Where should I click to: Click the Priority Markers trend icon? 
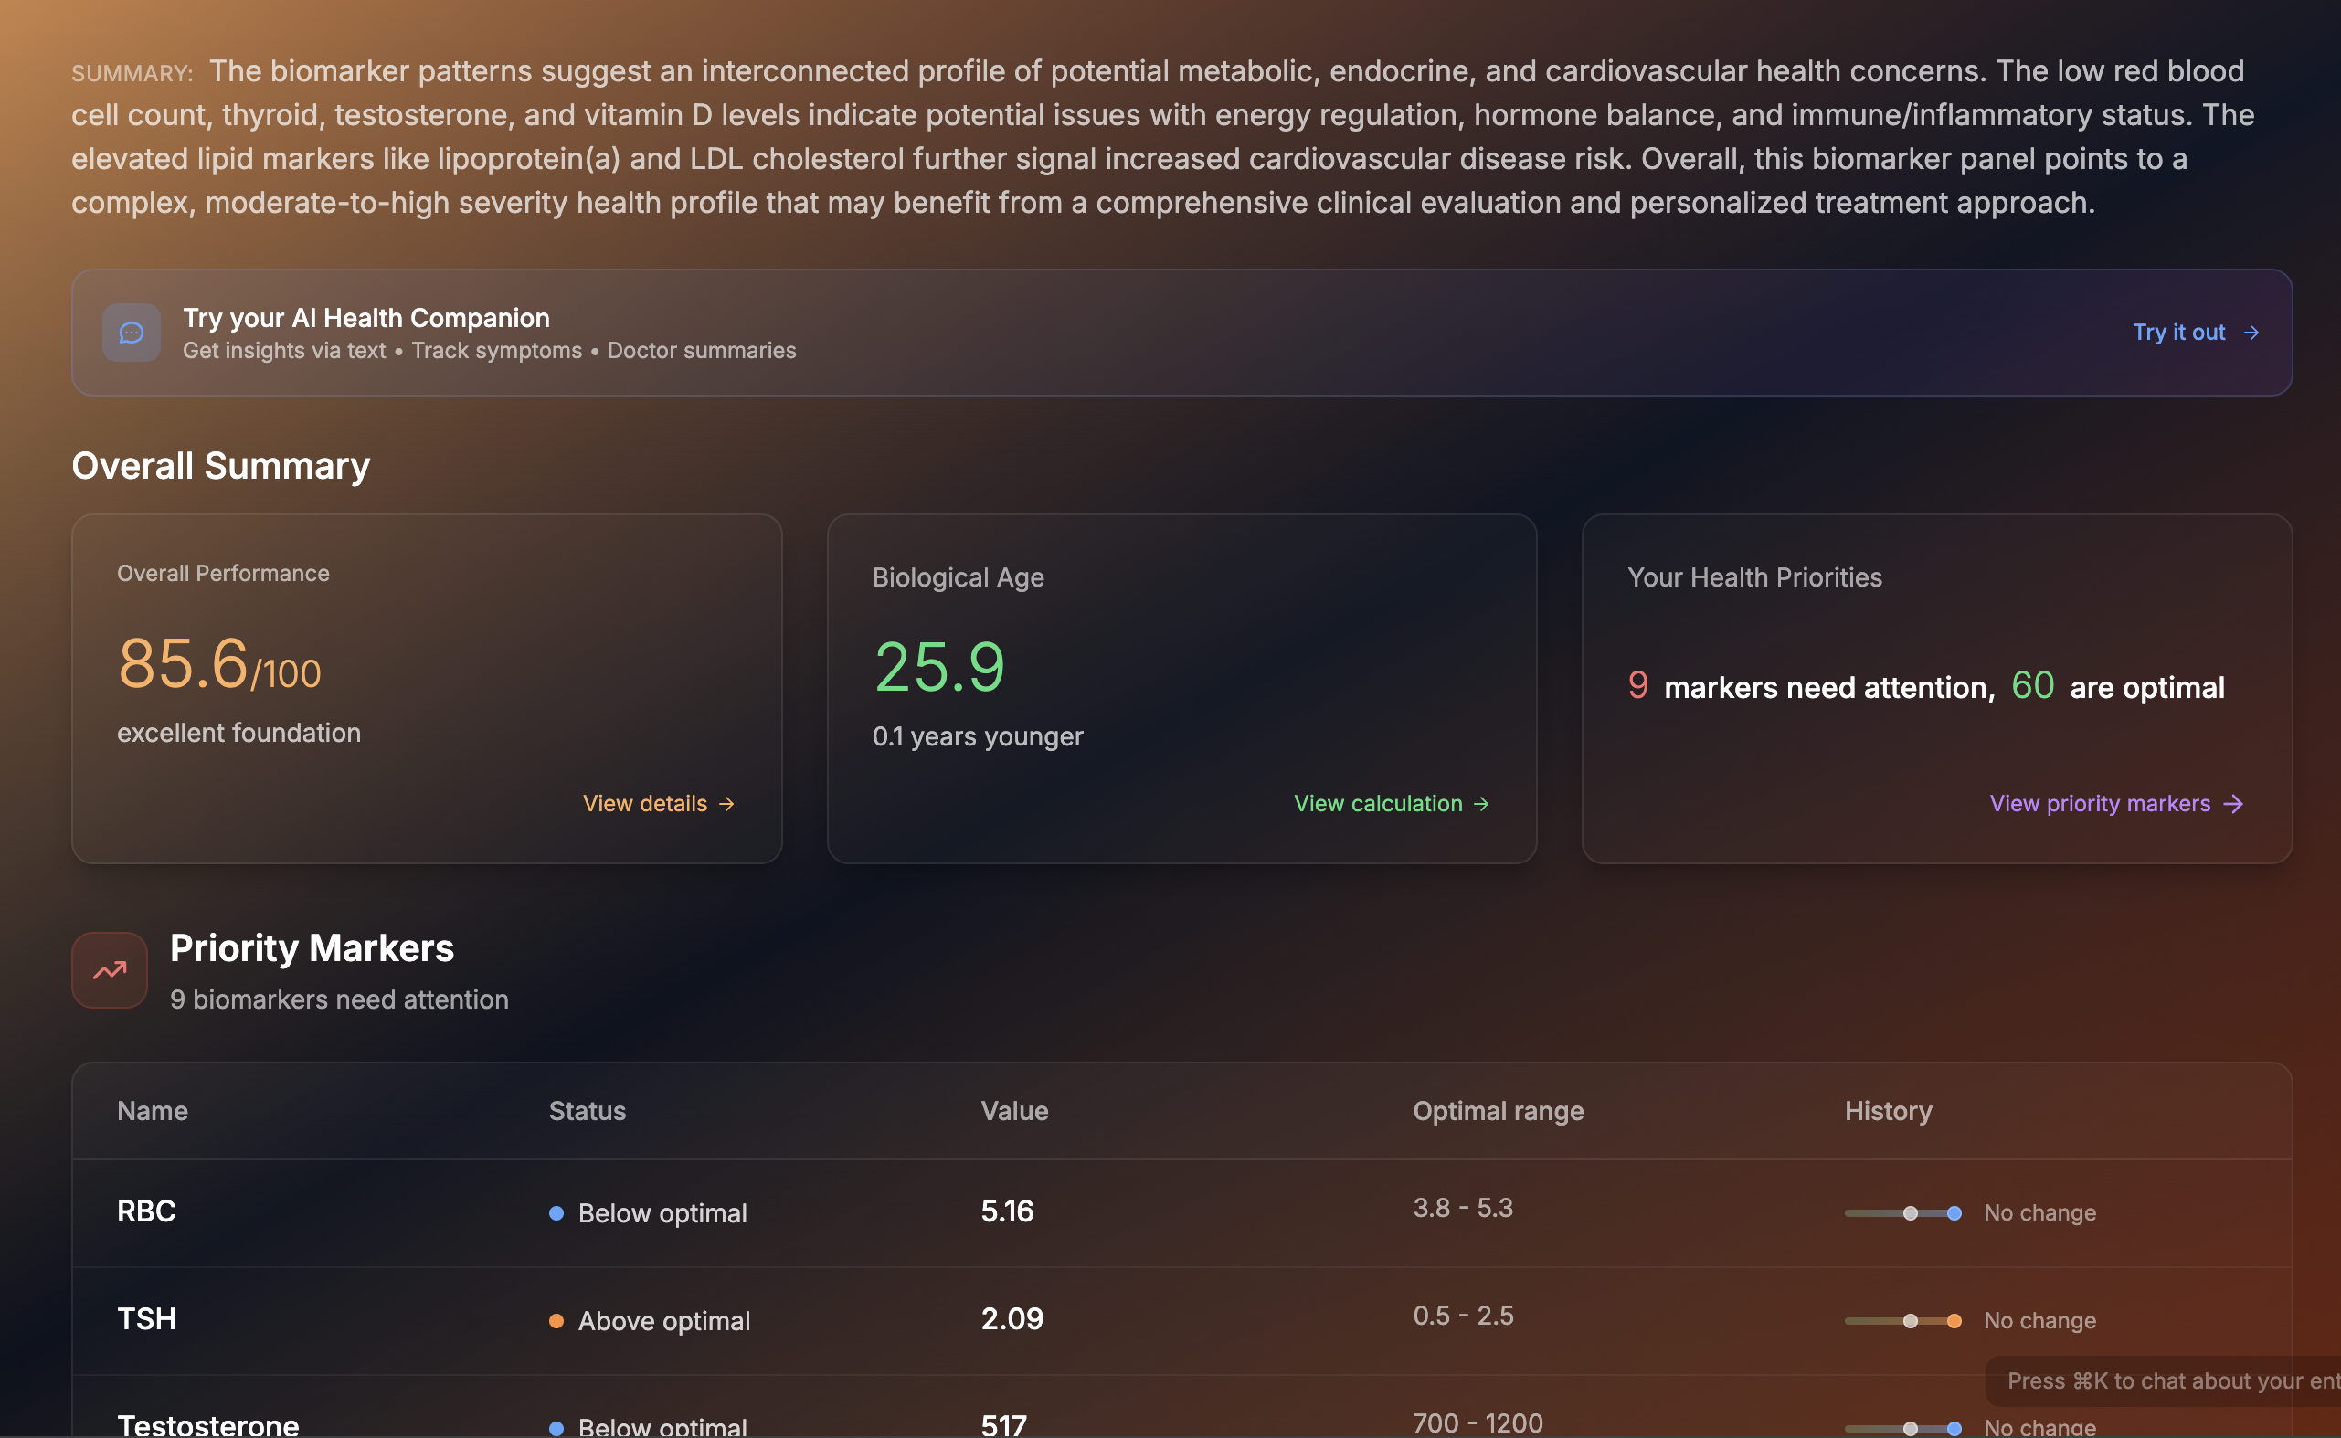pyautogui.click(x=110, y=970)
